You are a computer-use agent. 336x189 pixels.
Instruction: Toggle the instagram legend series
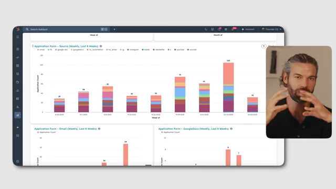133,50
